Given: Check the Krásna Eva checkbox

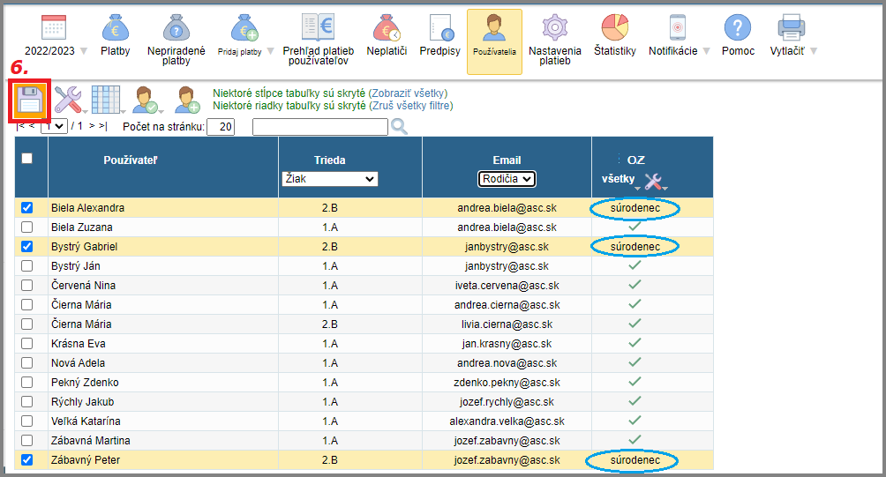Looking at the screenshot, I should click(27, 343).
